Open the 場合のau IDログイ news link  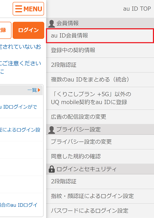click(x=19, y=205)
